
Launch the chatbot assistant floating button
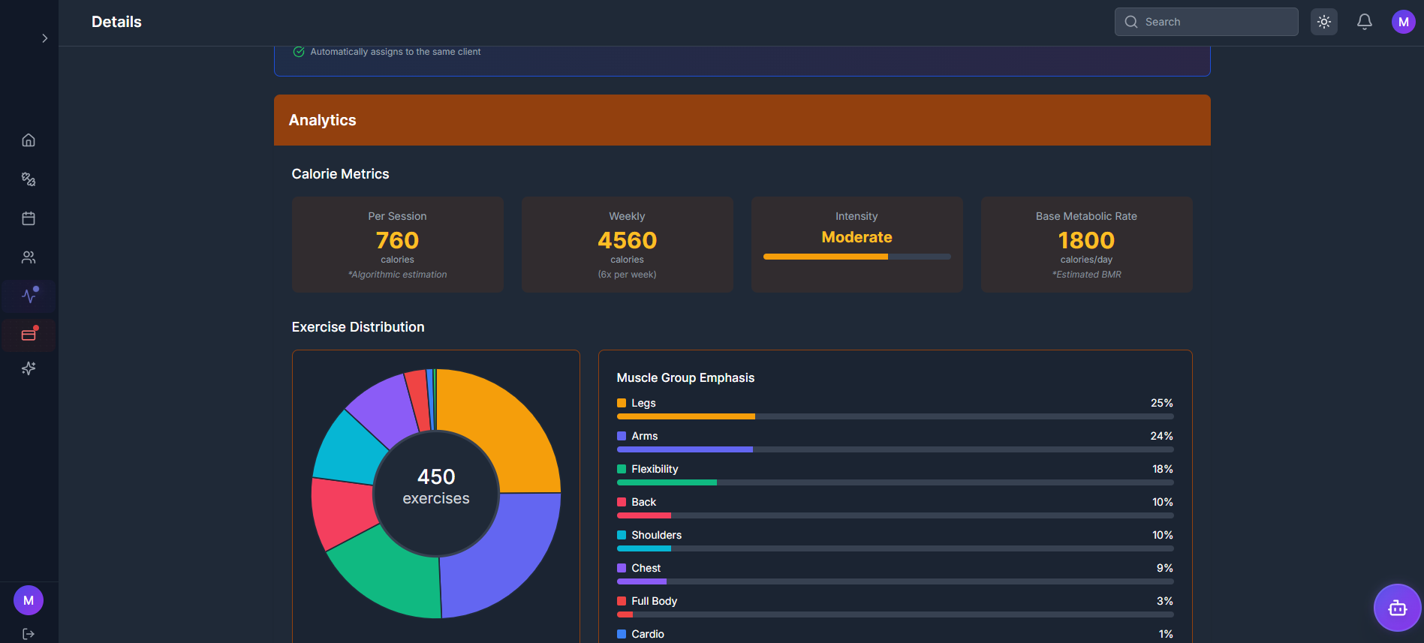click(1397, 608)
